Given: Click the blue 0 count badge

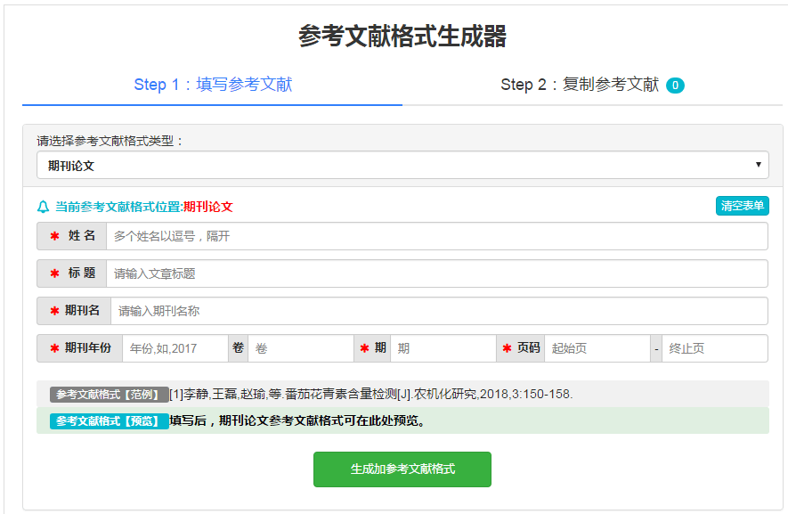Looking at the screenshot, I should point(675,86).
